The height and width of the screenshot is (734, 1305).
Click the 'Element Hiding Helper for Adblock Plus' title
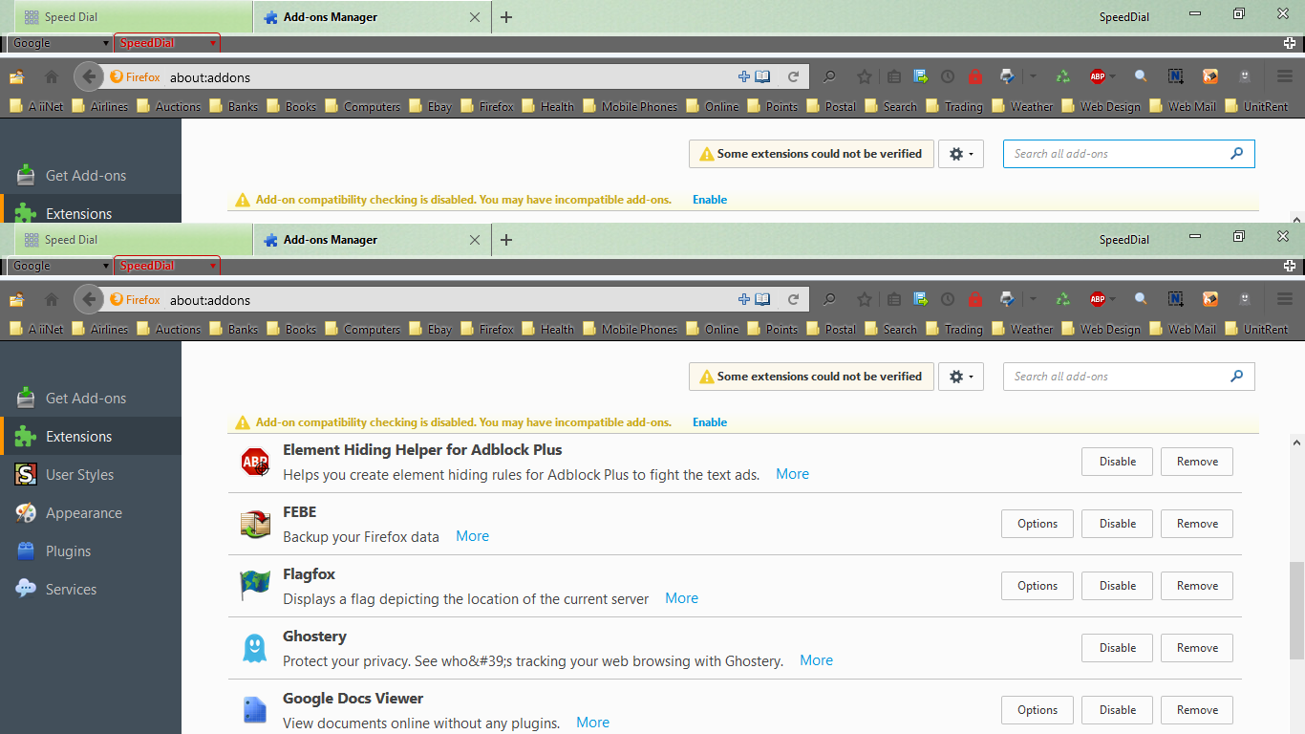(x=422, y=450)
